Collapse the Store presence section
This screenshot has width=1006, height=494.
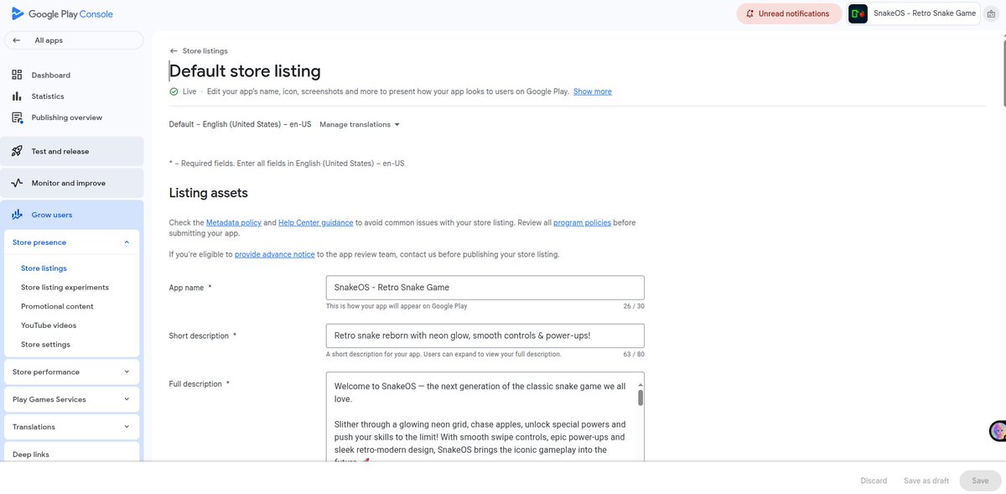click(x=127, y=242)
